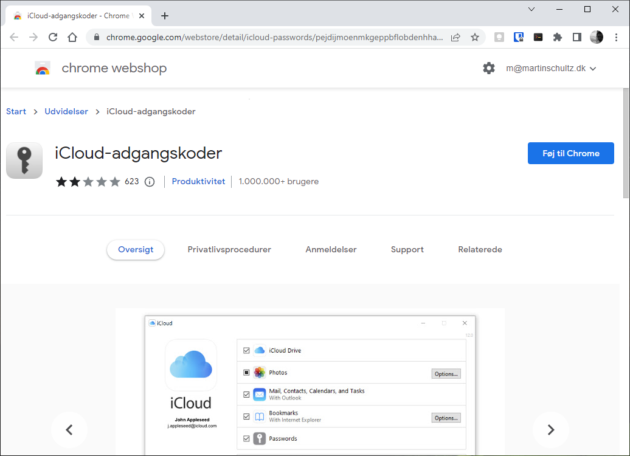View site information via padlock icon
Screen dimensions: 630x456
tap(97, 37)
